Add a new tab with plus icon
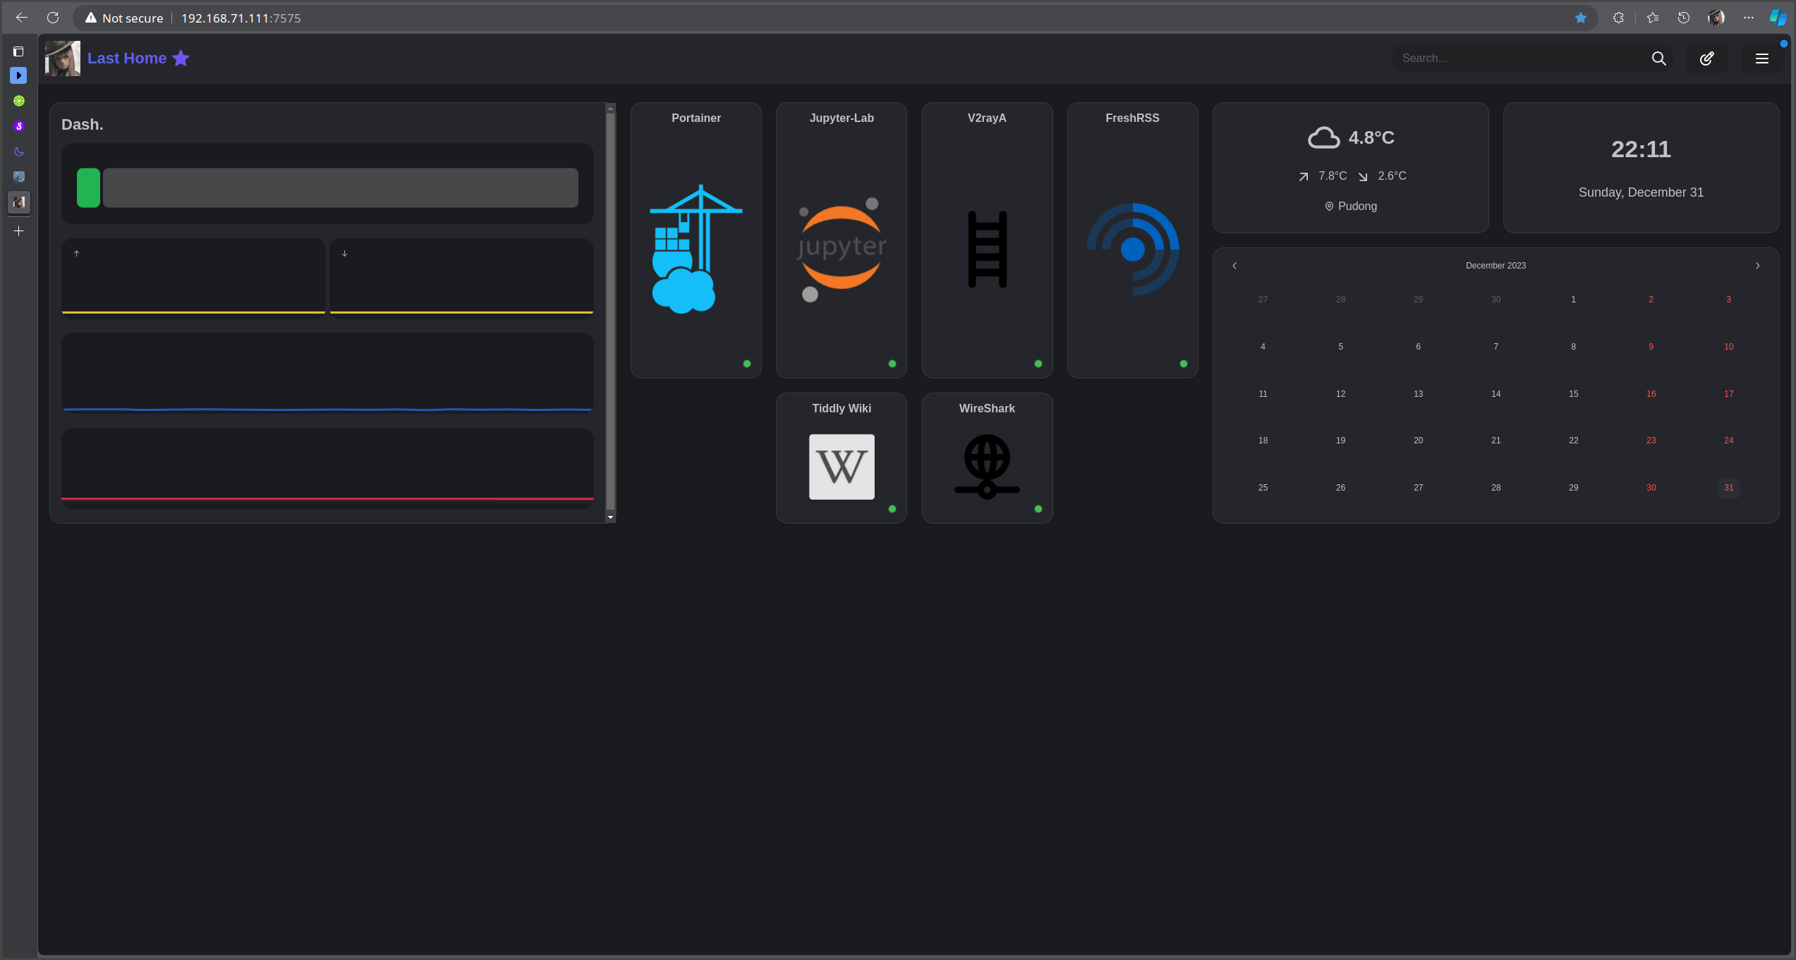Screen dimensions: 1796x960 pos(19,230)
